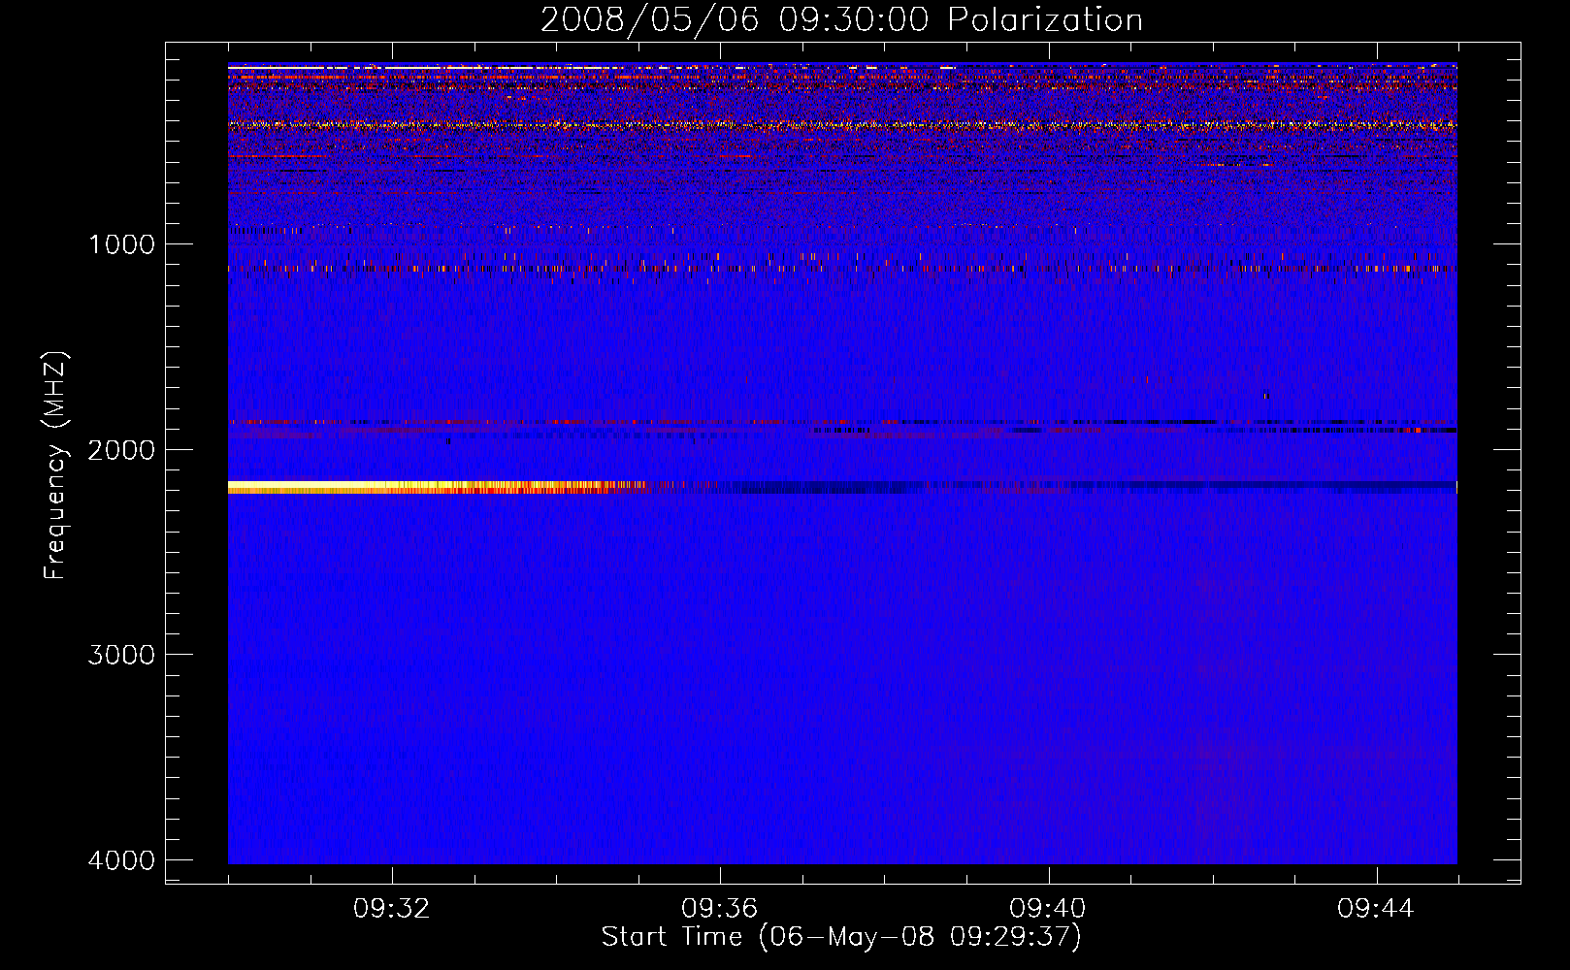This screenshot has width=1570, height=970.
Task: Click the 09:44 time tick label
Action: click(x=1376, y=909)
